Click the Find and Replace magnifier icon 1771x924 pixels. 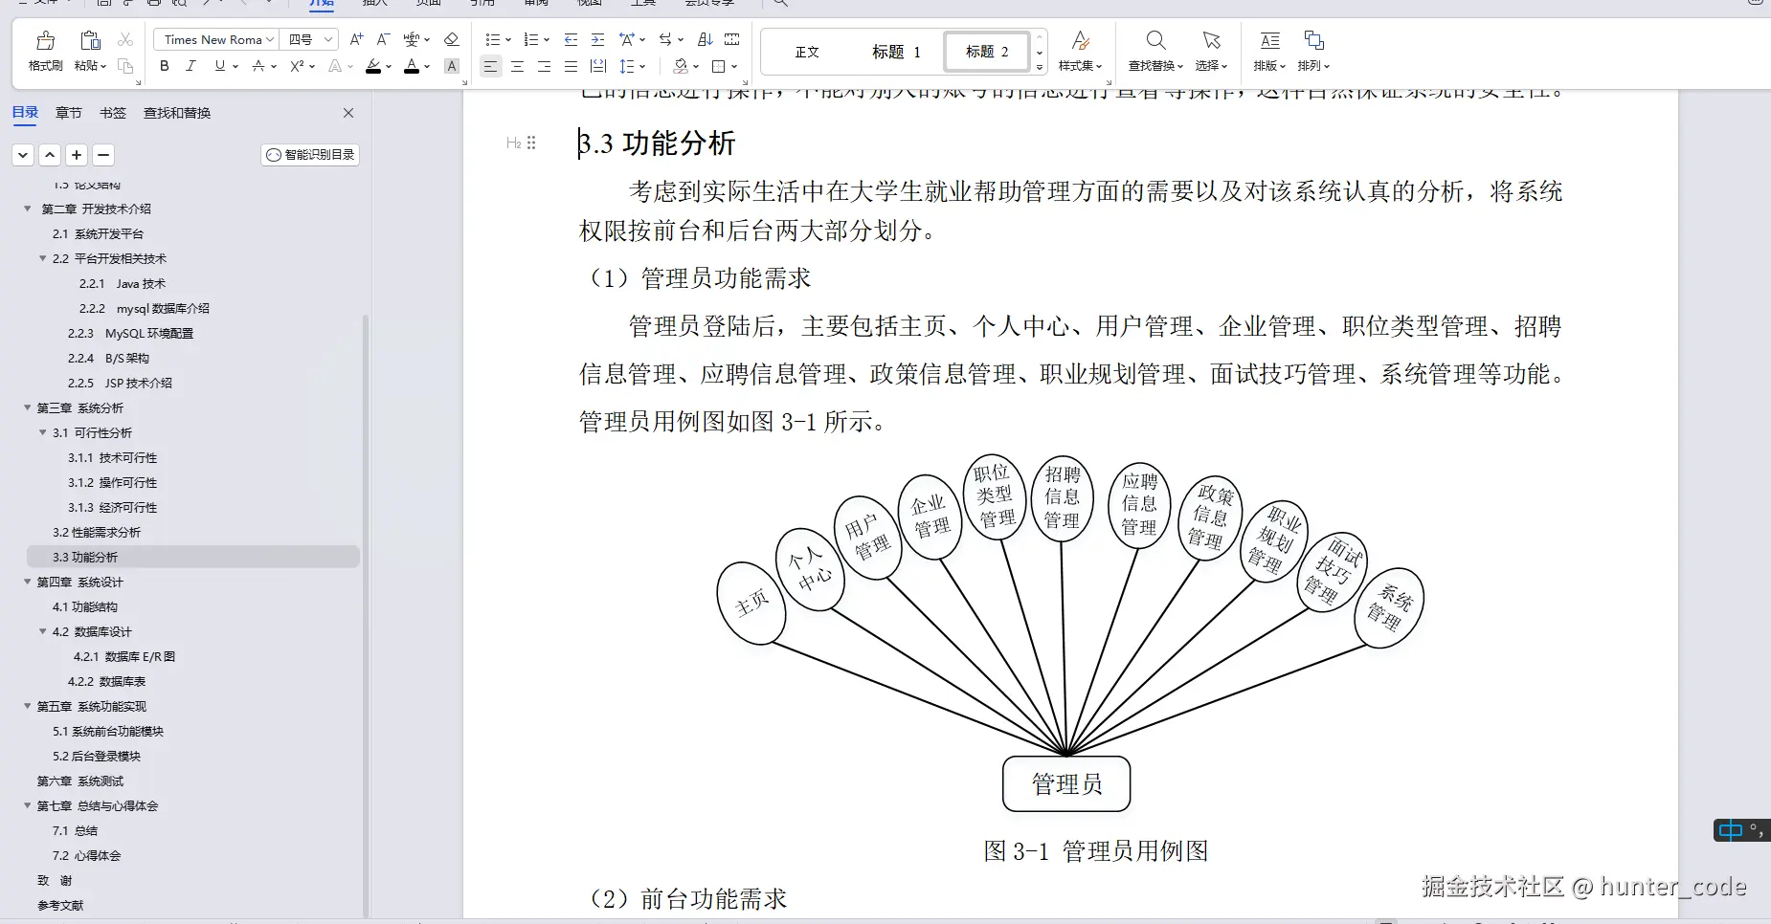point(1155,40)
